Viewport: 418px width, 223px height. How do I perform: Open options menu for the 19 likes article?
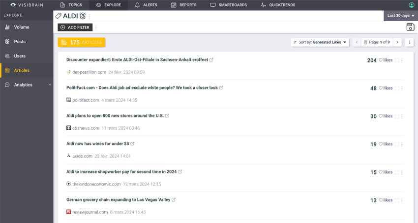tap(402, 144)
